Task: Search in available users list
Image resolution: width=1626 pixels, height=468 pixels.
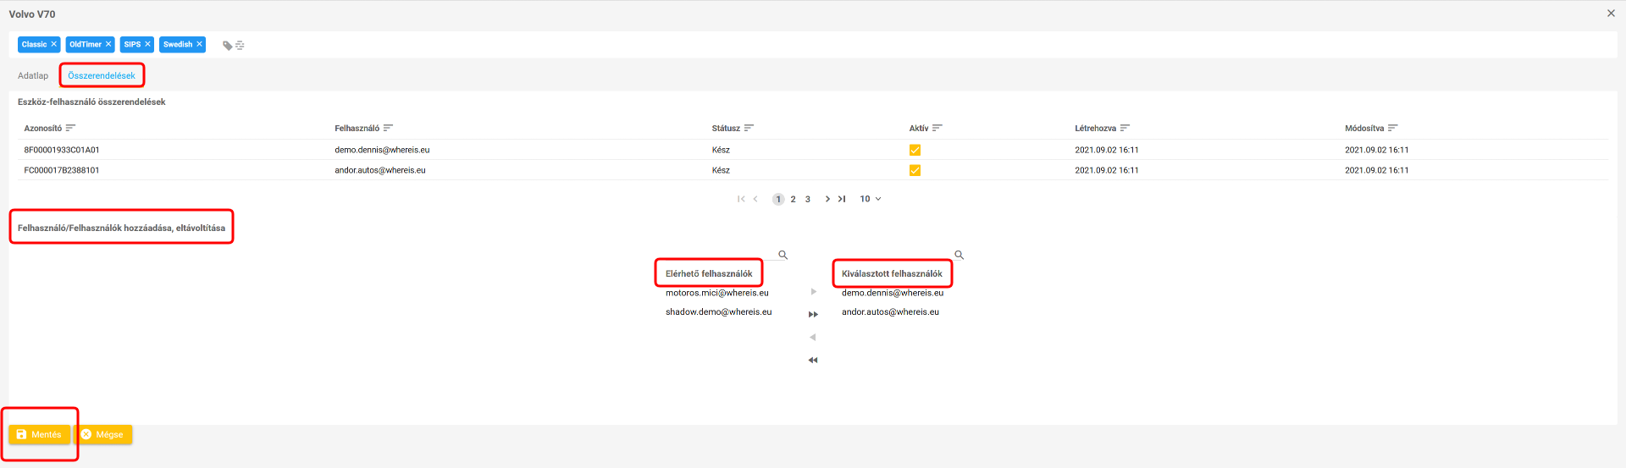Action: [783, 255]
